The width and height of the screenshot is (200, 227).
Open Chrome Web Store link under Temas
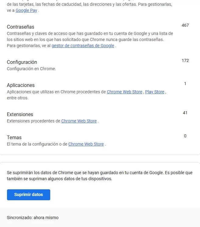coord(86,144)
